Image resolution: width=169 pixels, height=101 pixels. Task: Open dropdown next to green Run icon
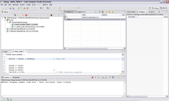50,8
